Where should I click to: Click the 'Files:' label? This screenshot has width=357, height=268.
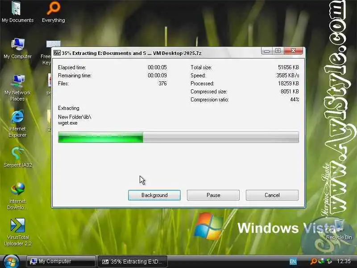click(x=63, y=84)
